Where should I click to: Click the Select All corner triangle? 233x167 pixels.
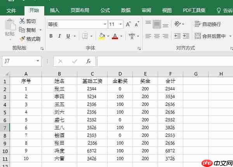click(x=7, y=74)
